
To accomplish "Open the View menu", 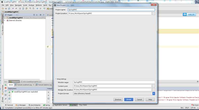I will tap(12, 5).
